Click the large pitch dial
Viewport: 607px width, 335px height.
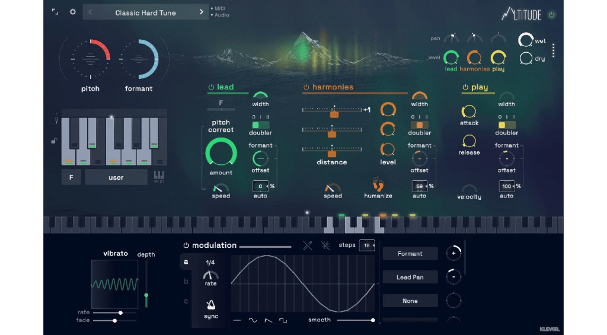point(90,59)
